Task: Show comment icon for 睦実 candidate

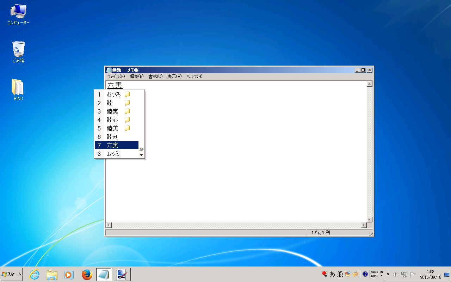Action: [128, 111]
